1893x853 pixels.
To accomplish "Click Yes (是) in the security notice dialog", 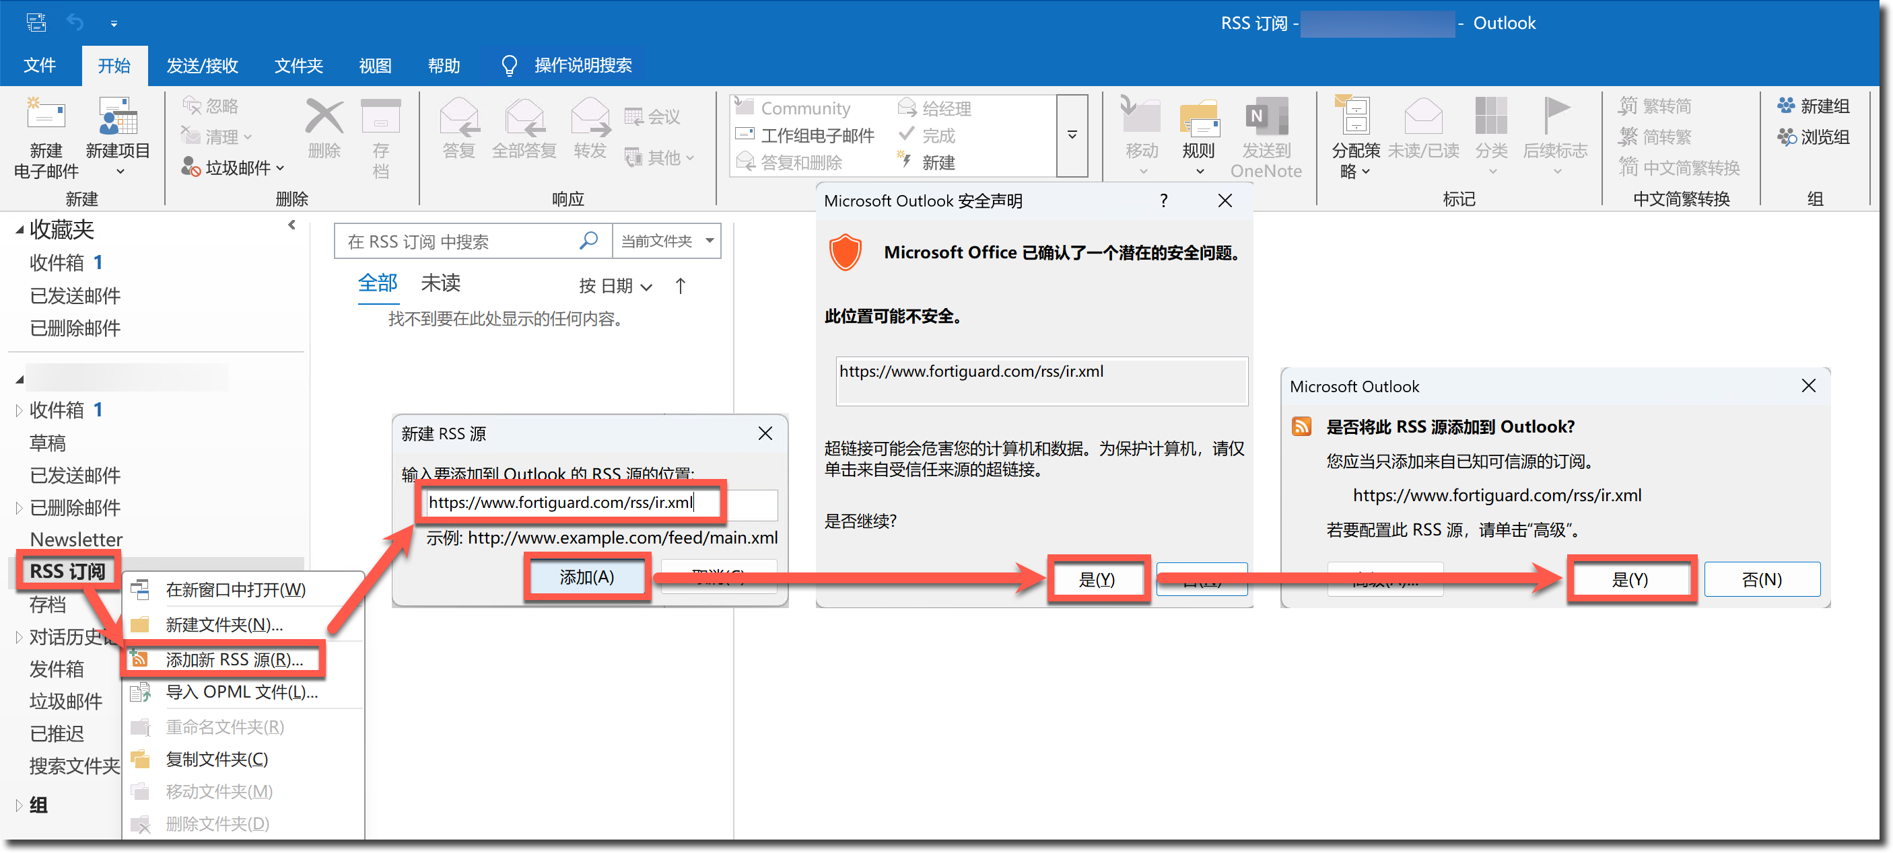I will click(x=1097, y=580).
